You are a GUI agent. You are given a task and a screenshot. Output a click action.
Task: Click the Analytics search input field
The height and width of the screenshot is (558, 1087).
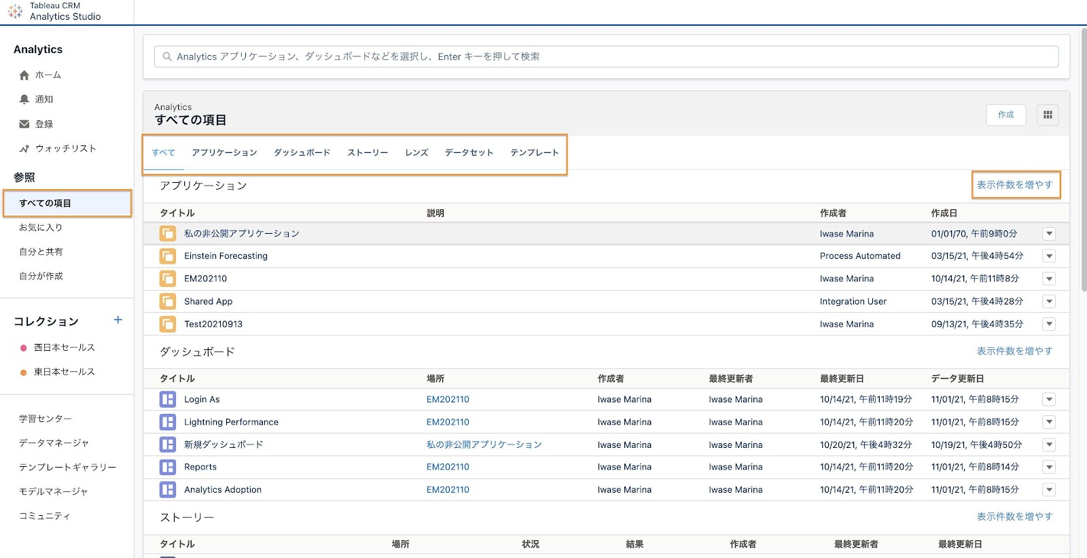coord(606,56)
